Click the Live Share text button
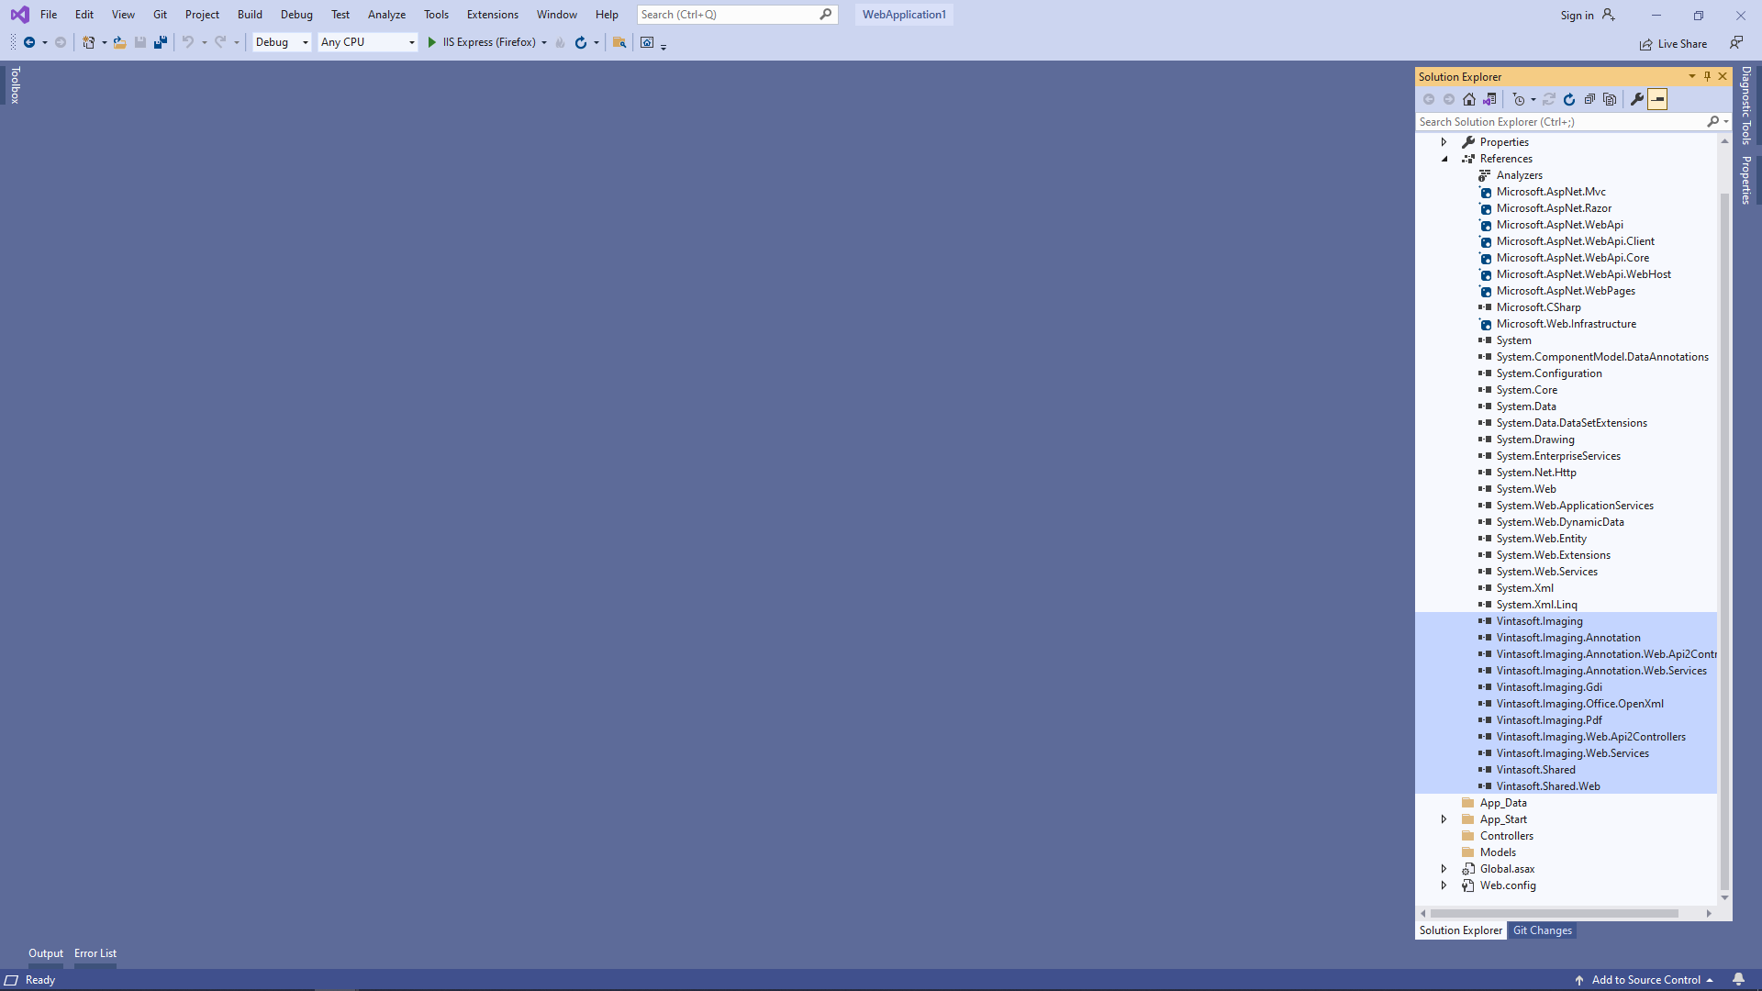Screen dimensions: 1762x991 click(1682, 44)
